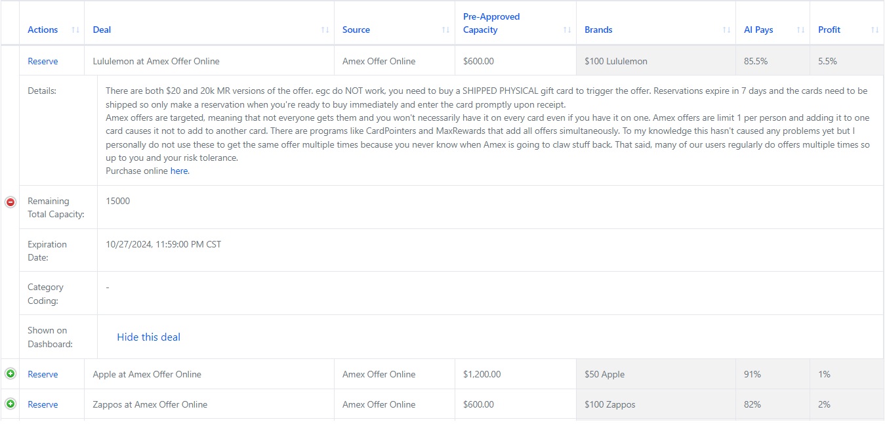
Task: Sort deals by the Brands column header
Action: pos(598,30)
